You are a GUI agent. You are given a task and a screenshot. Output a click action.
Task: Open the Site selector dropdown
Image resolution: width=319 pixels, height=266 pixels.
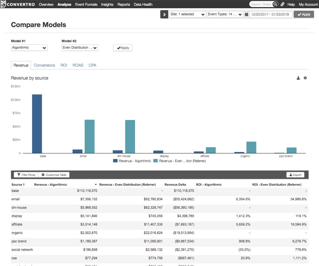[187, 14]
